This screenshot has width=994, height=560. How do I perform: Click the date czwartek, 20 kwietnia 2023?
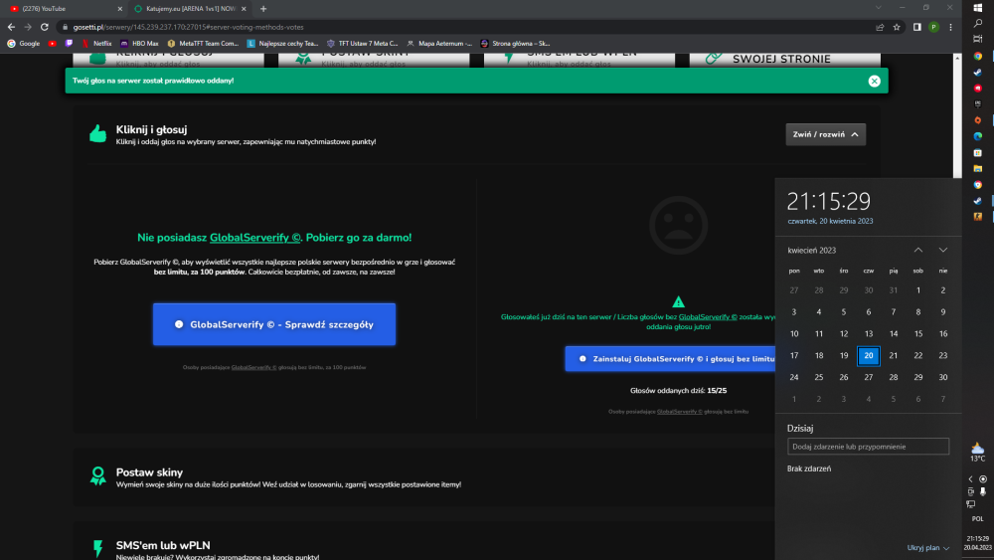point(830,222)
